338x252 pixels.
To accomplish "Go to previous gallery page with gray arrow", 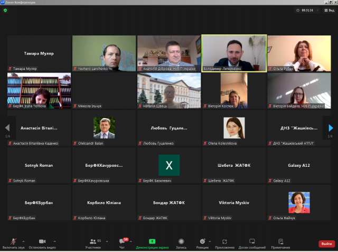I will [x=7, y=128].
